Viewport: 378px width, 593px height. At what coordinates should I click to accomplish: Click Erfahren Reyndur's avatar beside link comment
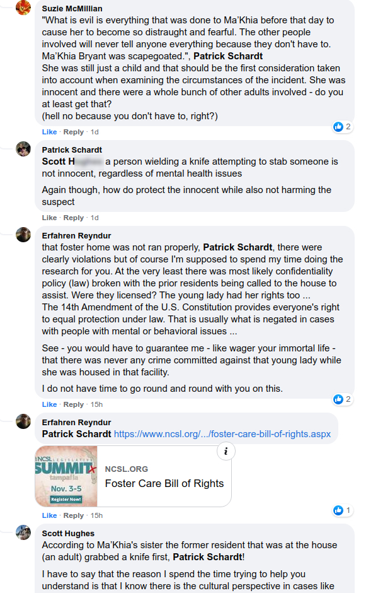[x=23, y=421]
